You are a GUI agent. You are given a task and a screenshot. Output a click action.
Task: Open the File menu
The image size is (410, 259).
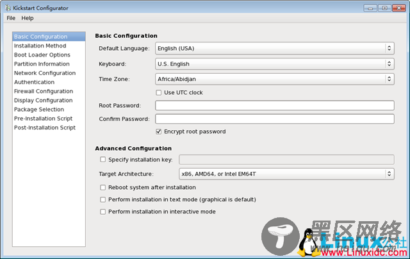[11, 18]
